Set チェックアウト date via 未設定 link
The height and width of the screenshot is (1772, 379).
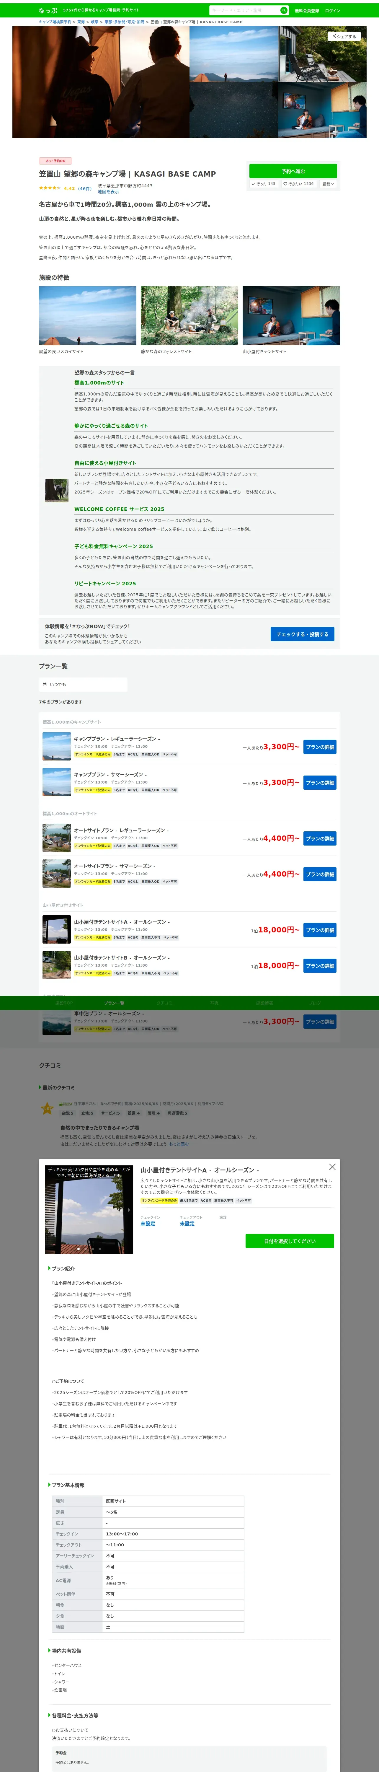coord(187,1224)
